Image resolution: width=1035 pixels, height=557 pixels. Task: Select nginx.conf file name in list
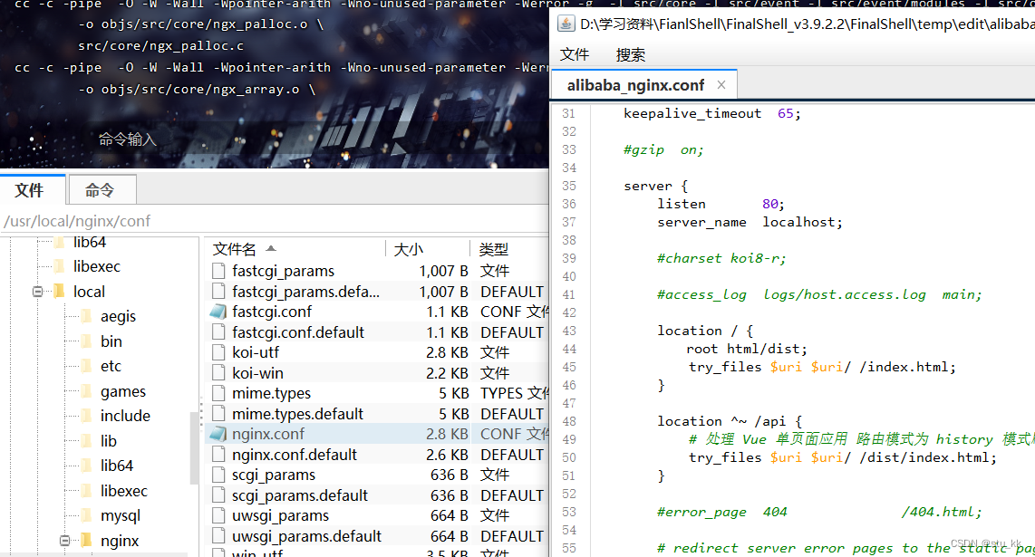point(268,434)
